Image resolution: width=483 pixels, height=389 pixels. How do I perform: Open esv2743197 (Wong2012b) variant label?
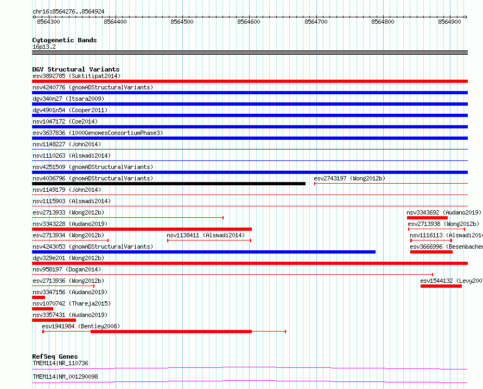349,178
